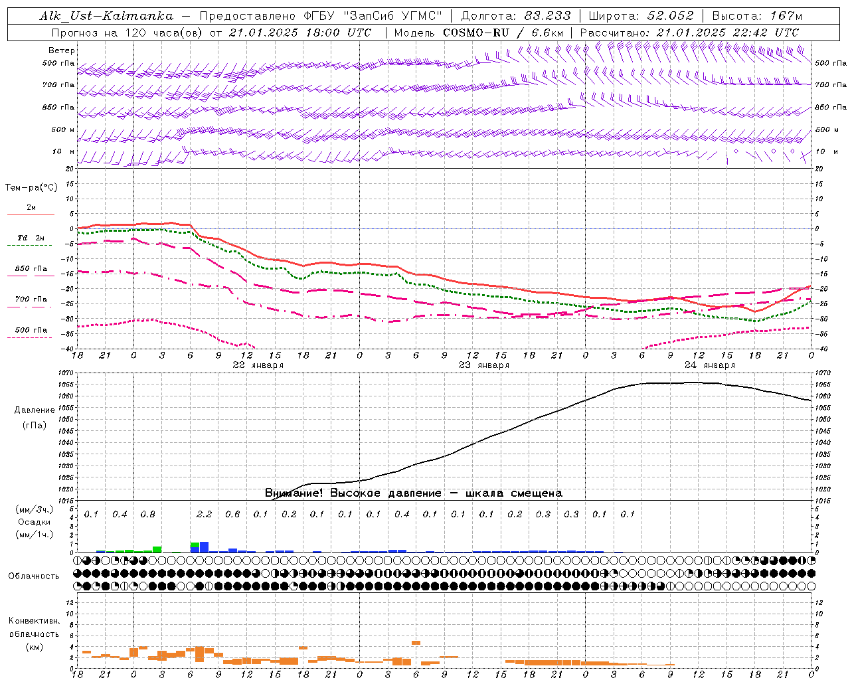Click the Конвективн. convective cloud label
This screenshot has height=680, width=850.
pos(35,621)
